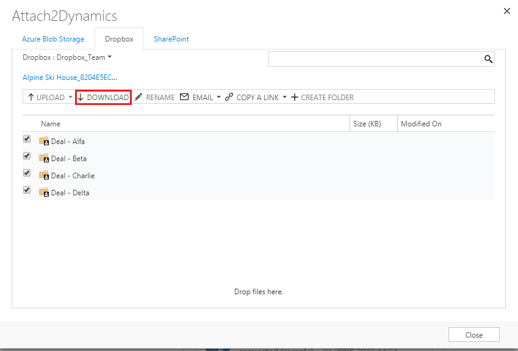
Task: Click the COPY A LINK label
Action: click(257, 98)
